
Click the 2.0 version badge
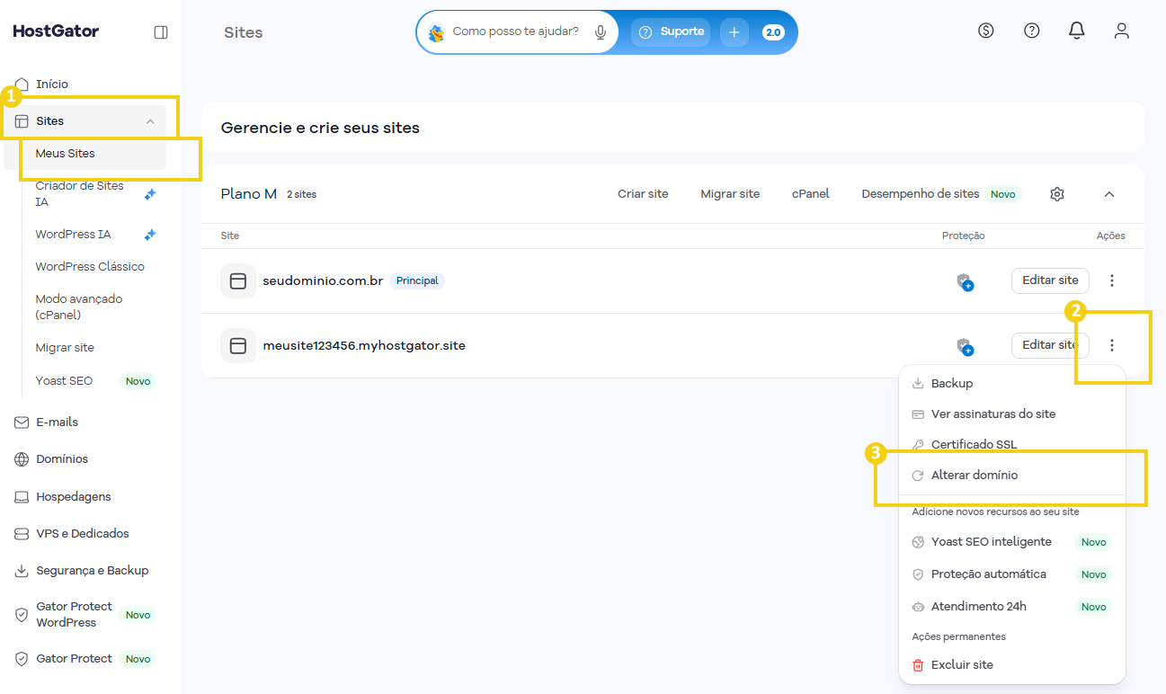coord(773,32)
